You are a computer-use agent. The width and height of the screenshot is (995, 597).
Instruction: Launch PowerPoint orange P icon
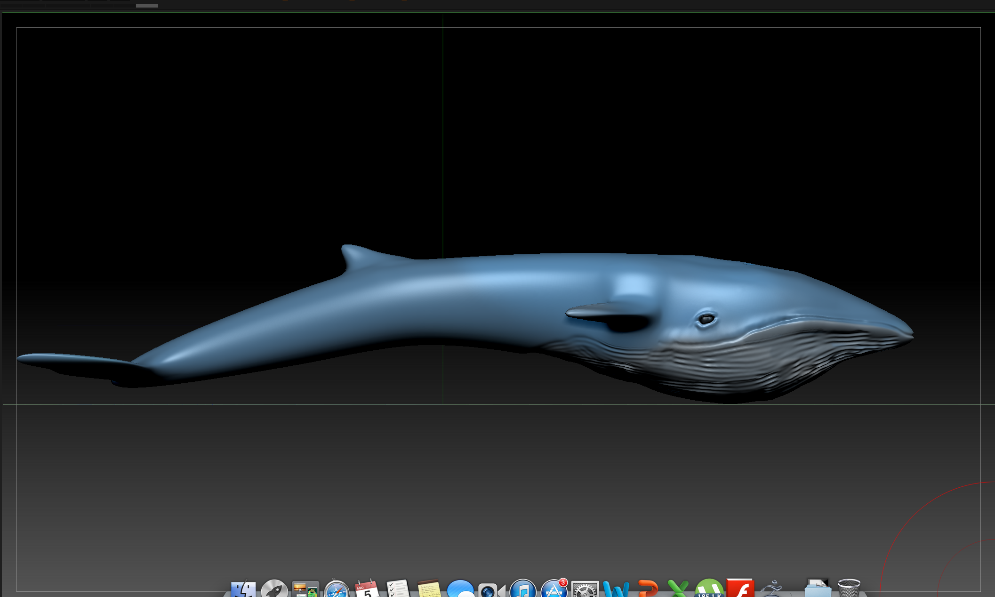[648, 589]
